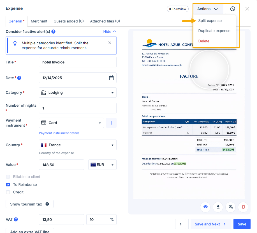Uncheck the To Reimburse checkbox

click(x=8, y=184)
